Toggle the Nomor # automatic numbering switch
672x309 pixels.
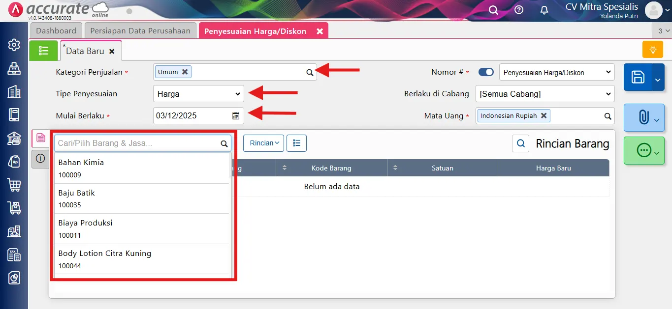[486, 72]
